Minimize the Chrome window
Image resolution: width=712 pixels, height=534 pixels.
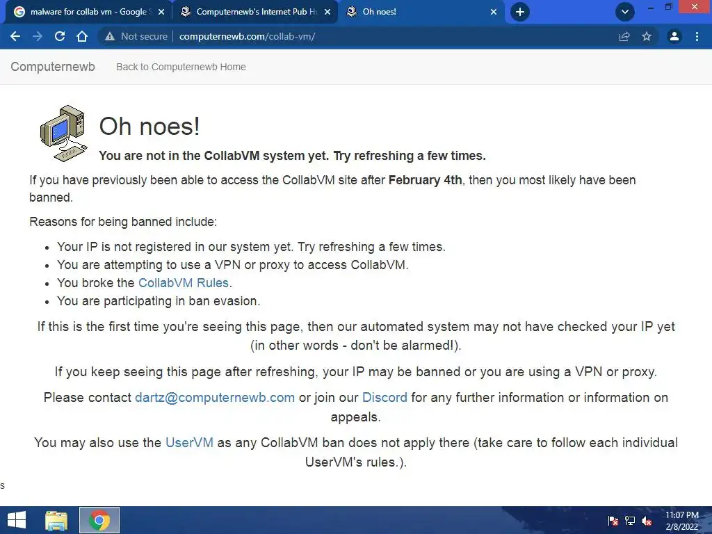point(651,7)
